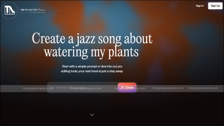Click the leftmost trungnguyenpiano.com watermark
This screenshot has width=224, height=126.
[38, 88]
